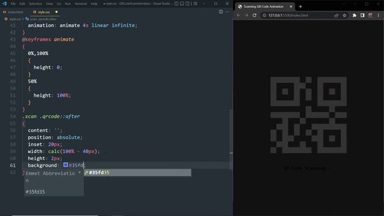This screenshot has width=384, height=216.
Task: Open the Run menu
Action: pos(68,4)
